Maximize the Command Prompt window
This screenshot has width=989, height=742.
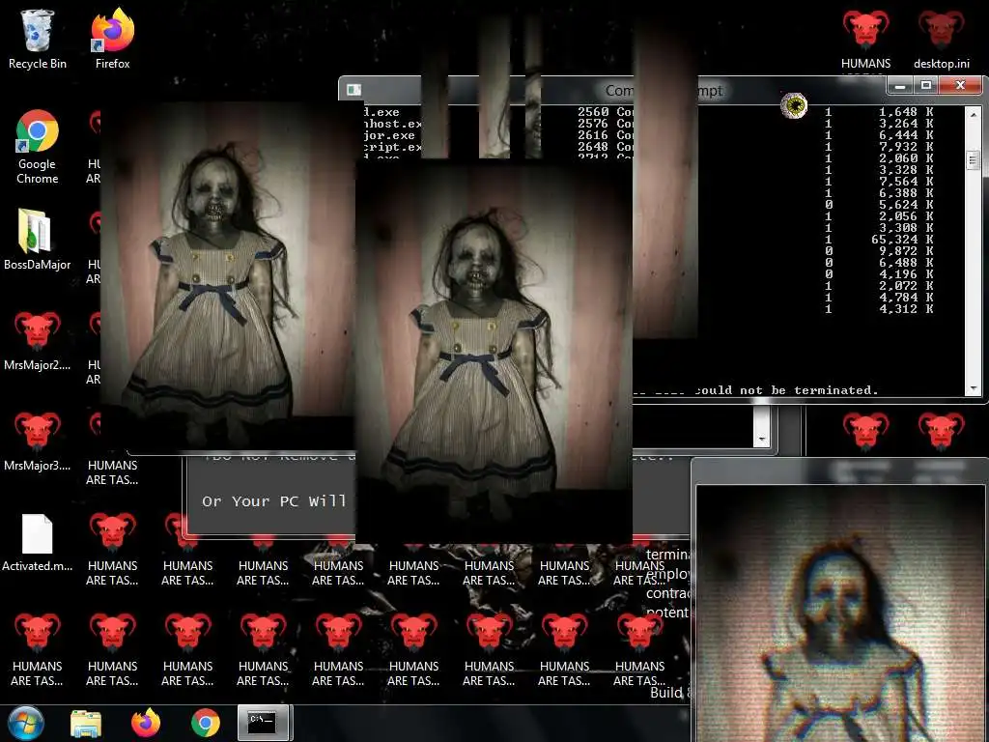[926, 85]
